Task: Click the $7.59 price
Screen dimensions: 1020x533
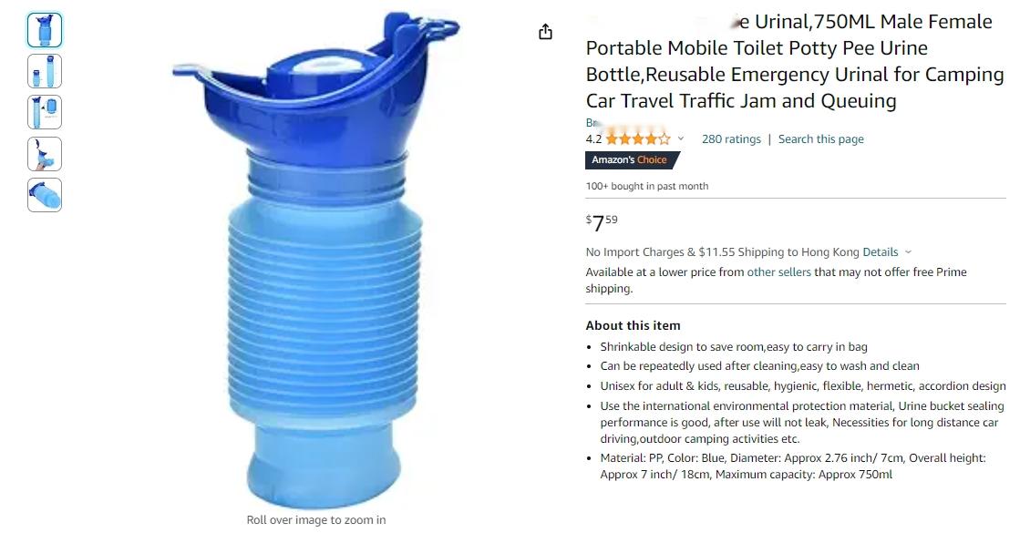Action: [x=602, y=223]
